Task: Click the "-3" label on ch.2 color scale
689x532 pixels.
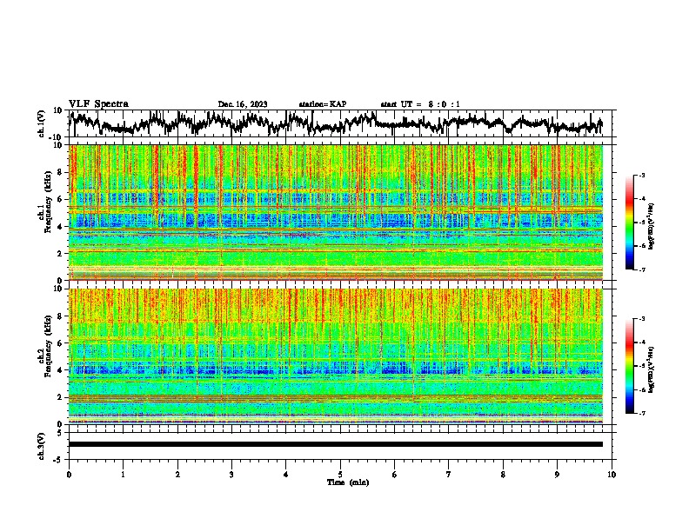Action: pyautogui.click(x=641, y=319)
